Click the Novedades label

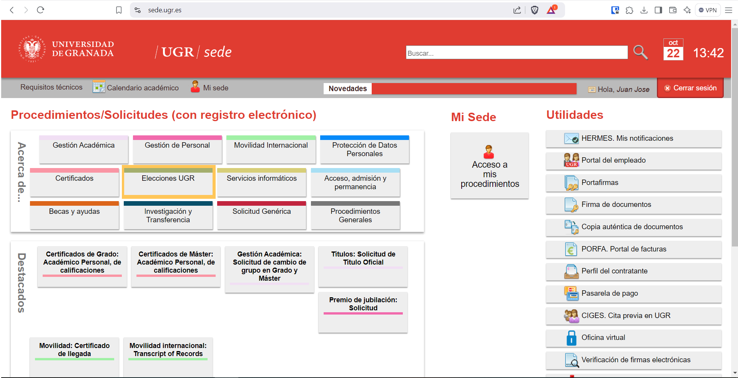347,89
